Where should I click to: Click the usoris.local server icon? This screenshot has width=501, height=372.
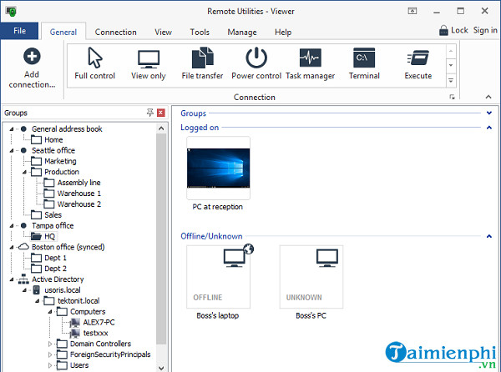pos(37,290)
